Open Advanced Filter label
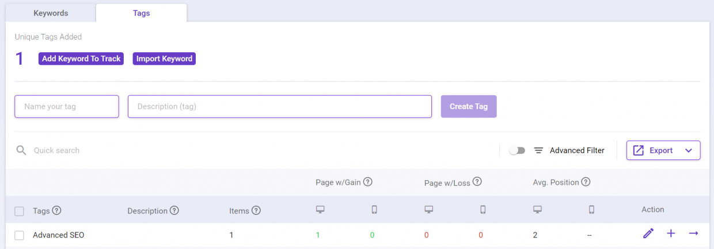 pyautogui.click(x=577, y=150)
